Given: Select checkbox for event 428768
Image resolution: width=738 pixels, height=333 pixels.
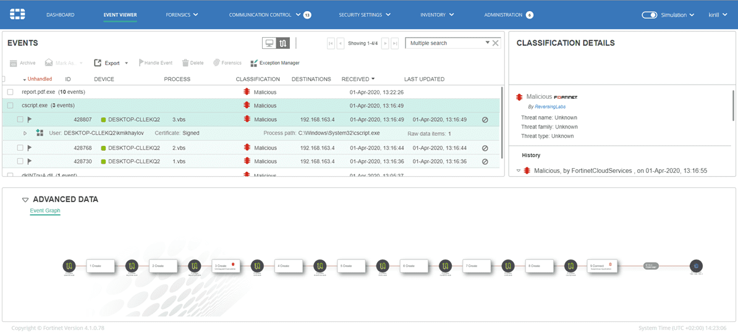Looking at the screenshot, I should (x=20, y=148).
